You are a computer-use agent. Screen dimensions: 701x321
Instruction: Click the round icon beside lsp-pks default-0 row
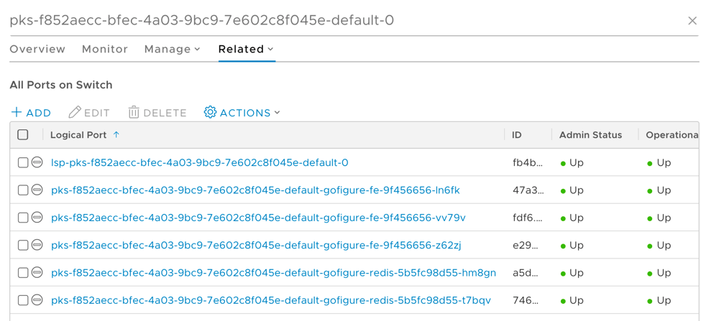coord(37,163)
